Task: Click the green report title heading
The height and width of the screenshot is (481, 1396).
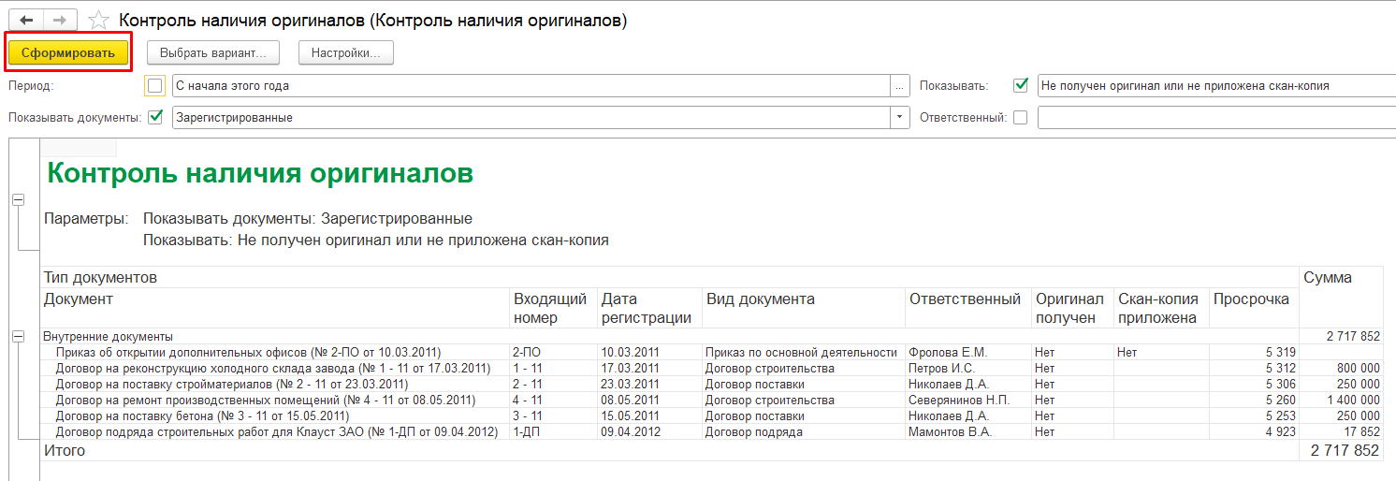Action: 260,173
